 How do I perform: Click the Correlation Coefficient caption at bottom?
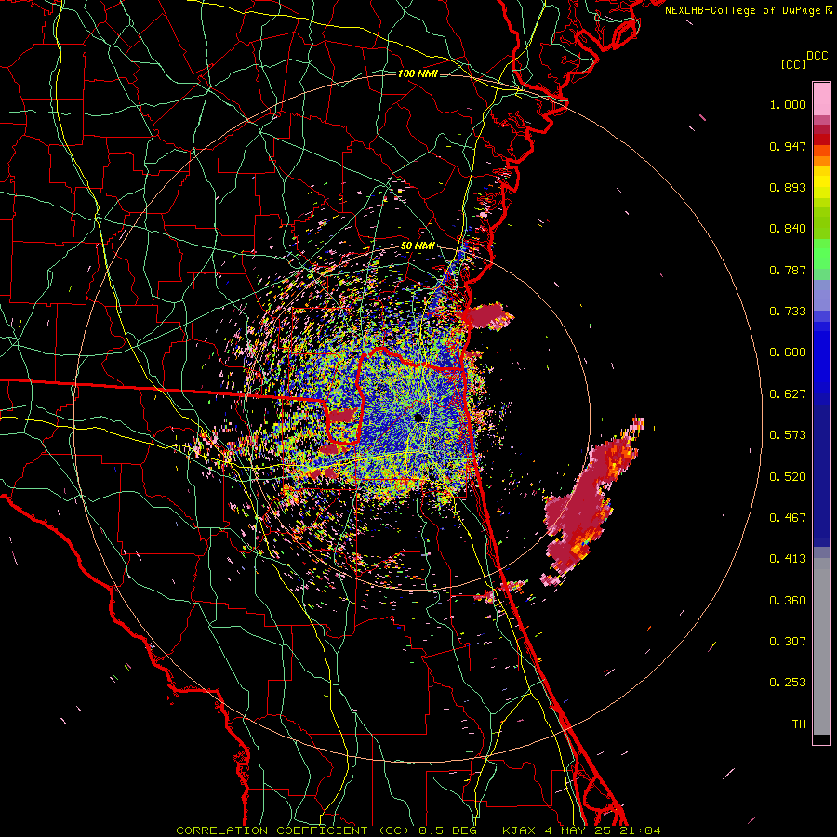pos(418,830)
